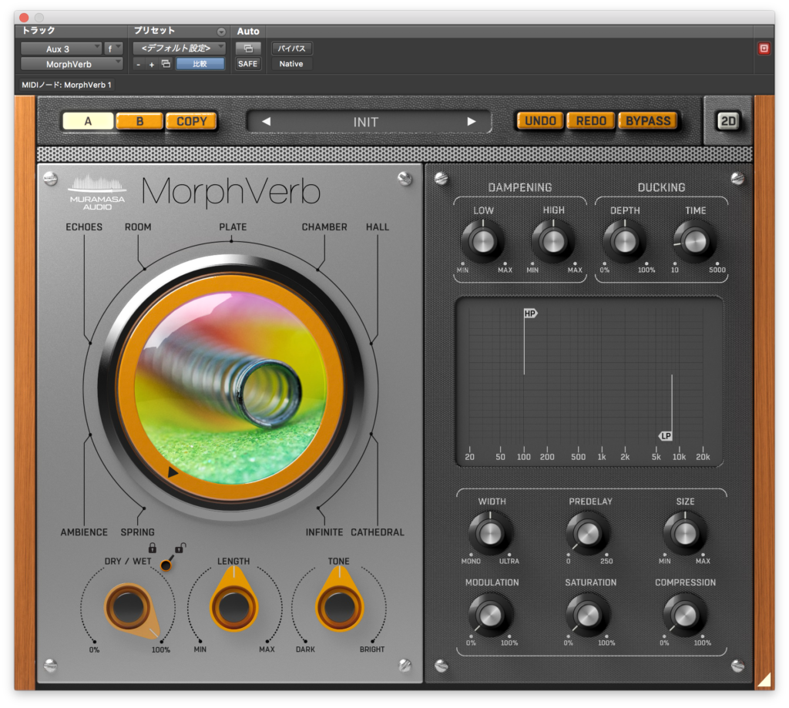Toggle the バイパス button
789x708 pixels.
291,47
